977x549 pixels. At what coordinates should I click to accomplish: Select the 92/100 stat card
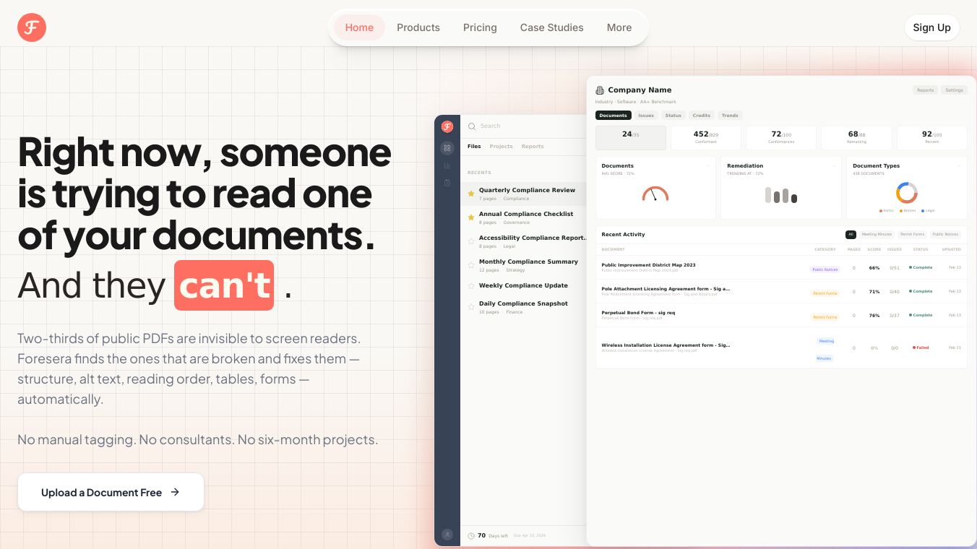pos(932,138)
